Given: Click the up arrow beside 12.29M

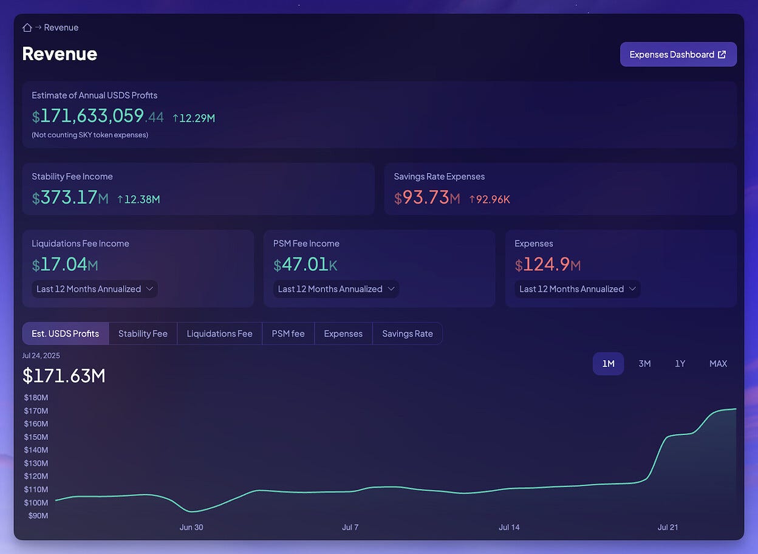Looking at the screenshot, I should pyautogui.click(x=176, y=118).
